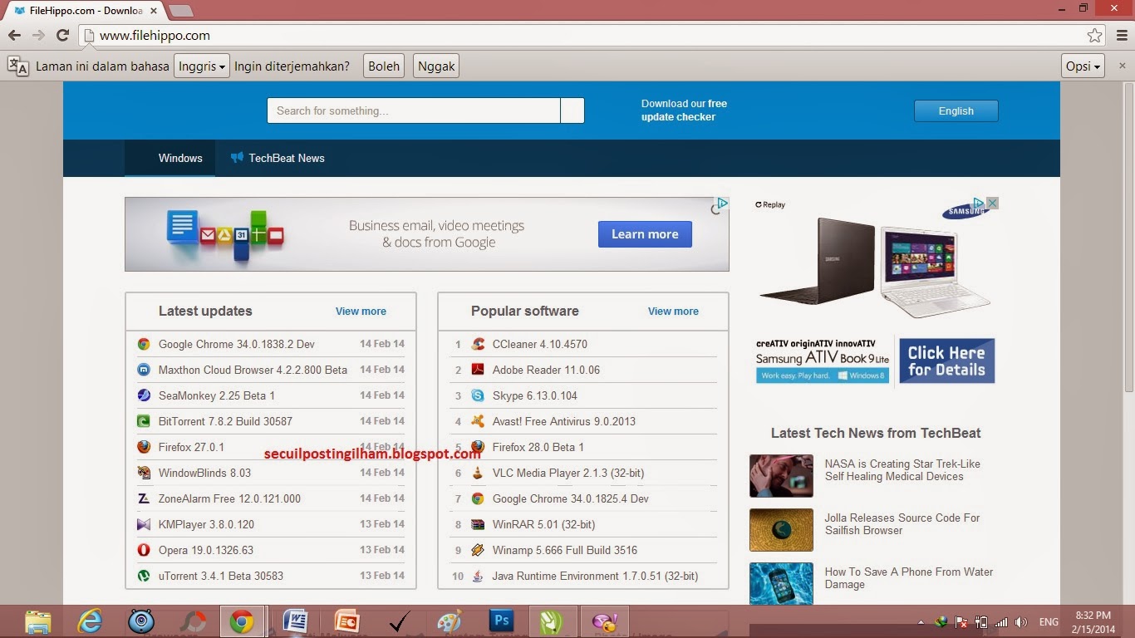Click the Java Runtime Environment icon
This screenshot has width=1135, height=638.
[478, 576]
